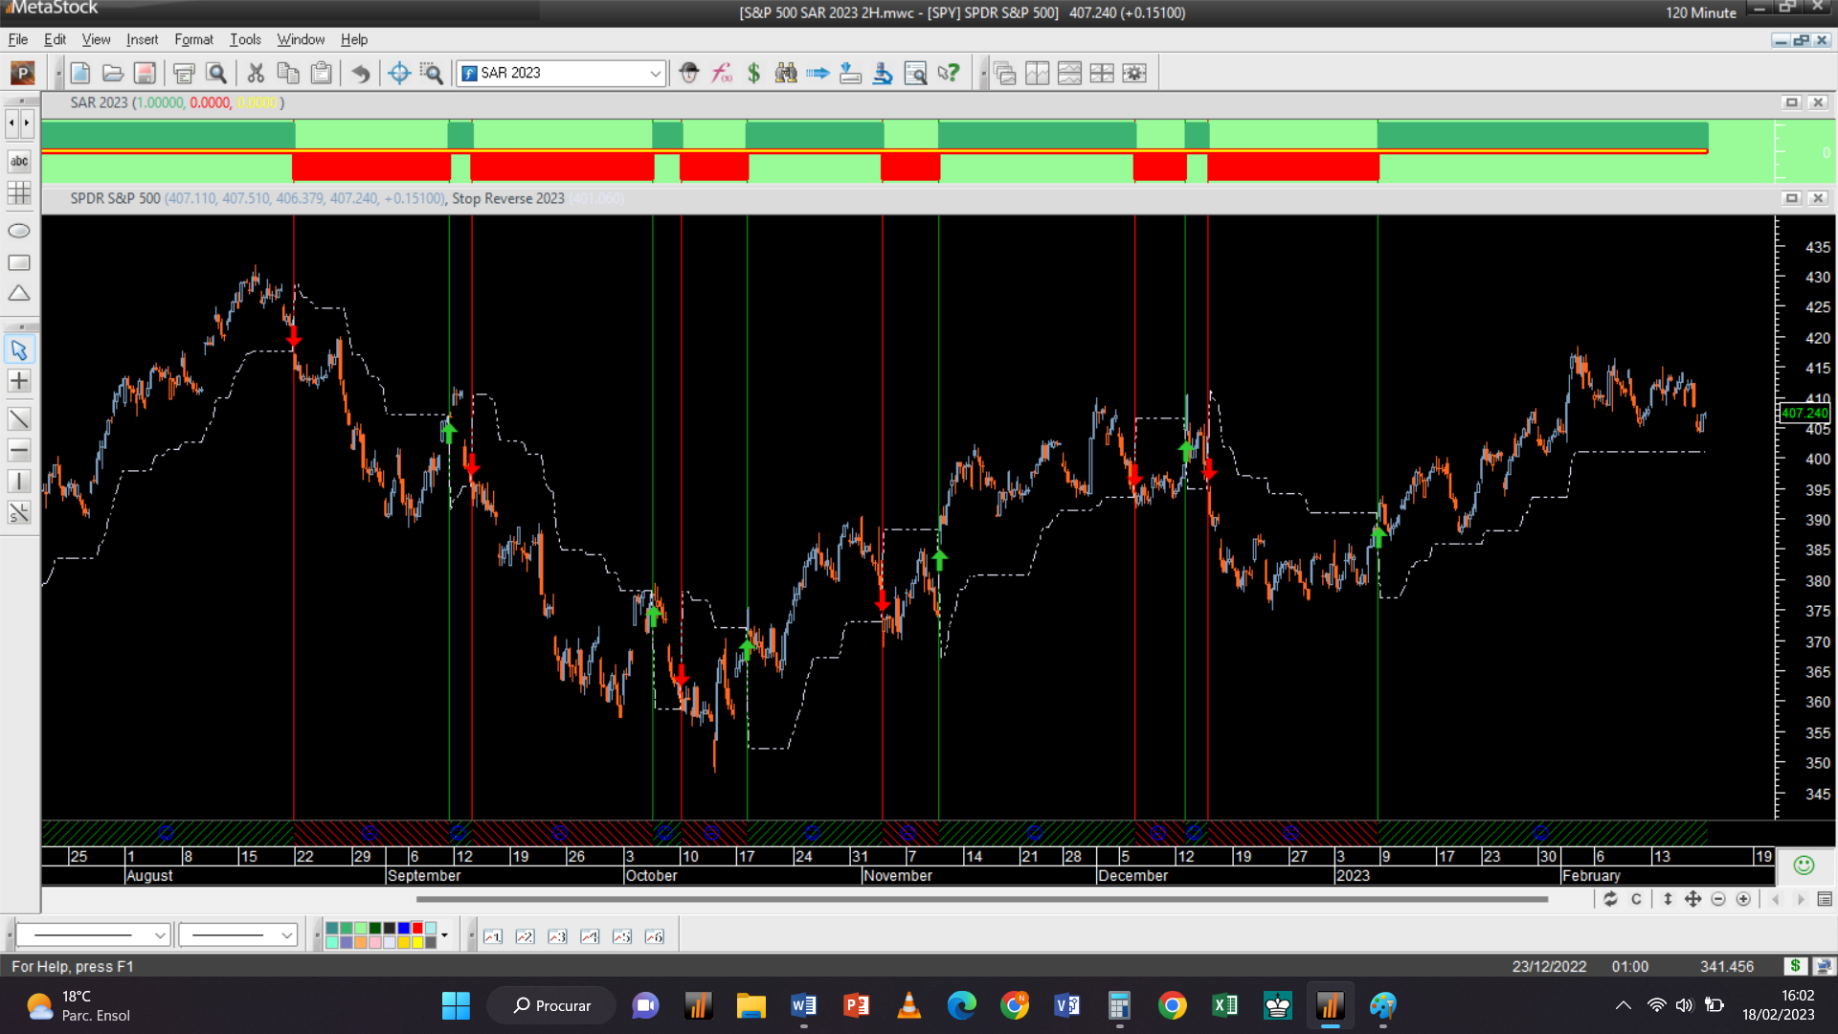Select the ellipse drawing tool
This screenshot has width=1838, height=1034.
[19, 231]
